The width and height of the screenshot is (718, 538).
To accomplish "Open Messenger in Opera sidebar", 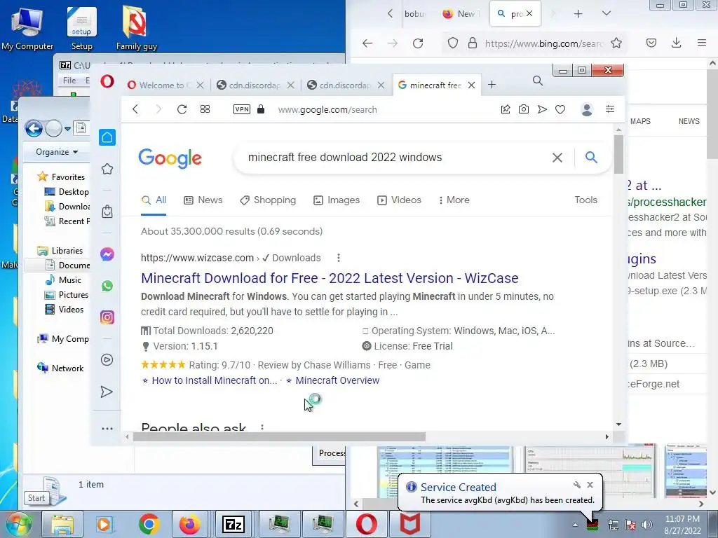I will [x=107, y=254].
